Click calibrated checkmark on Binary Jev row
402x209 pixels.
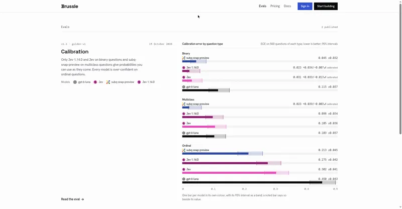tap(325, 77)
